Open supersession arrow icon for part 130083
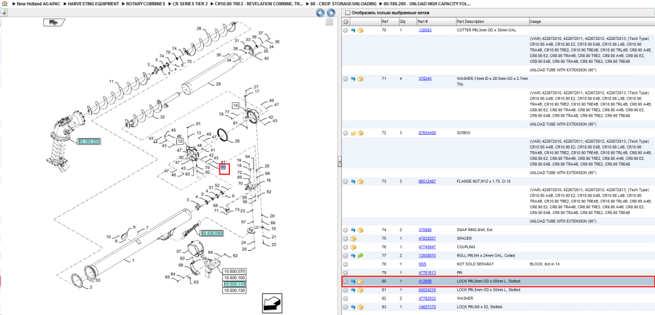The height and width of the screenshot is (315, 655). [353, 31]
